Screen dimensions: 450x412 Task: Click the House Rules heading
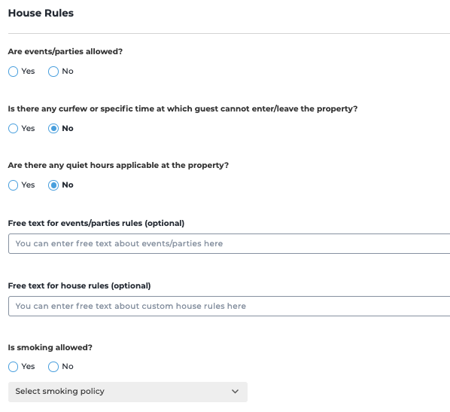(41, 14)
